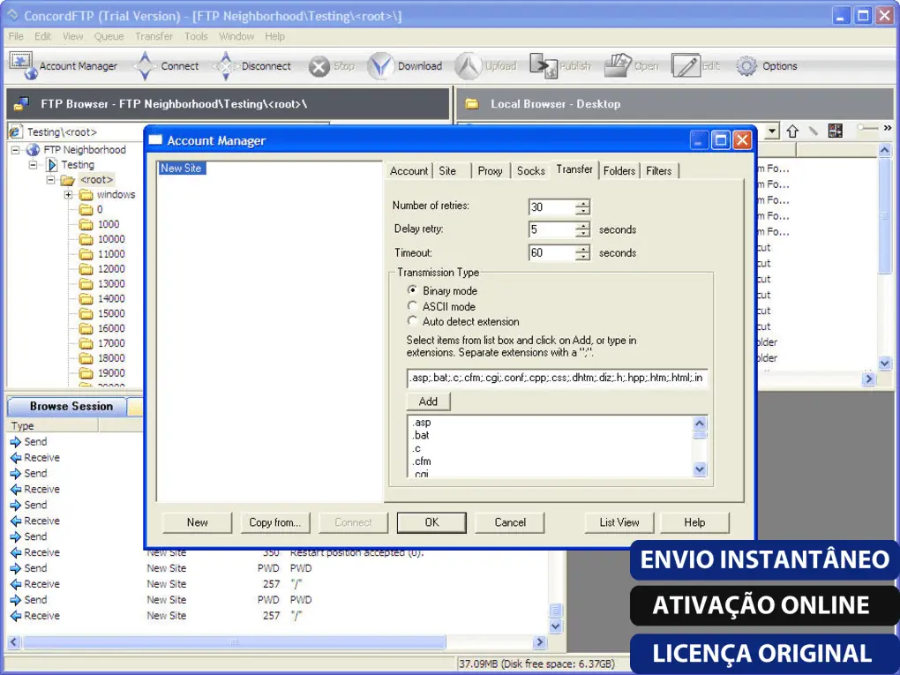
Task: Open the Tools menu
Action: point(196,36)
